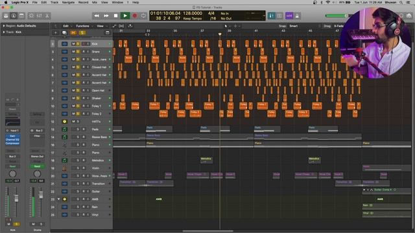Open the Edit dropdown in Tracks area

(67, 26)
